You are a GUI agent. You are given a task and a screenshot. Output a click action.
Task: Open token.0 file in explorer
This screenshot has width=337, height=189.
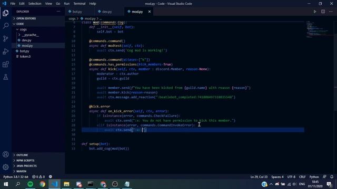pos(38,56)
